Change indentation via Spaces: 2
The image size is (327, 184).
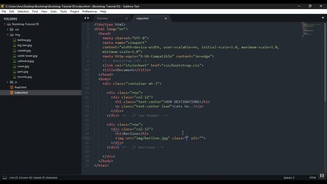point(289,178)
